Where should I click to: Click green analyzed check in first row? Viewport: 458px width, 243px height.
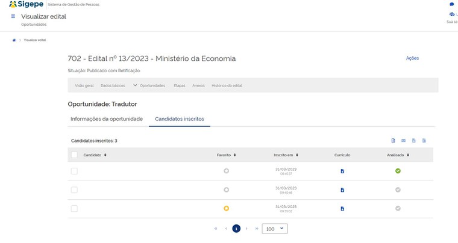click(x=398, y=171)
